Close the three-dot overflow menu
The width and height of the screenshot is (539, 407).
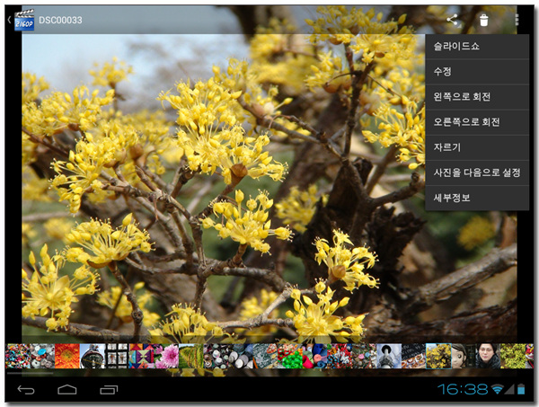click(x=517, y=20)
